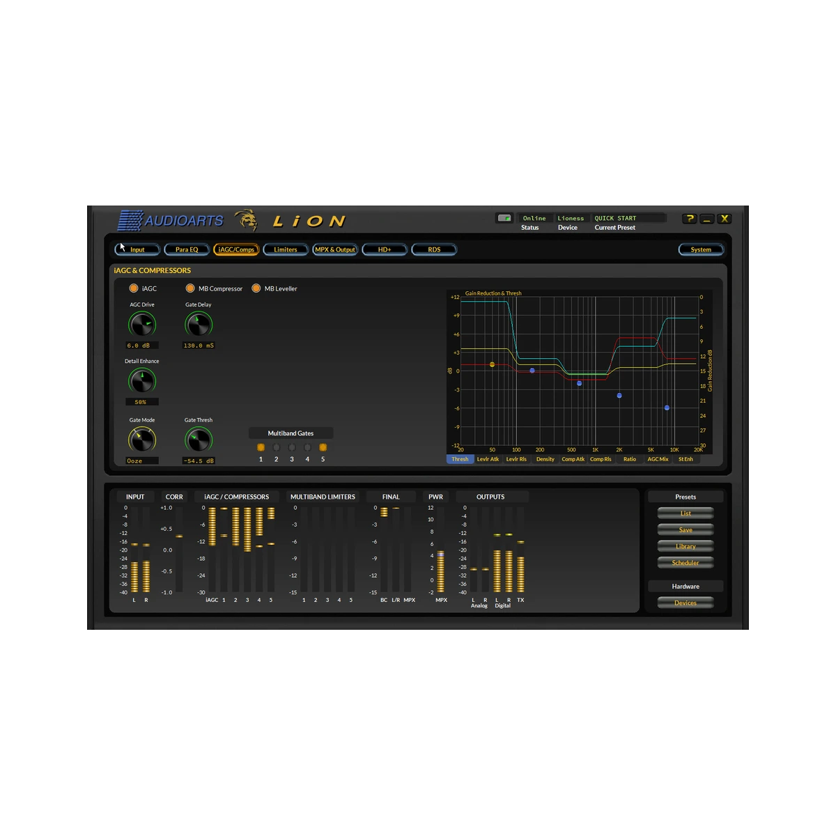This screenshot has height=836, width=836.
Task: Click the blue band 5 threshold dot
Action: click(667, 408)
